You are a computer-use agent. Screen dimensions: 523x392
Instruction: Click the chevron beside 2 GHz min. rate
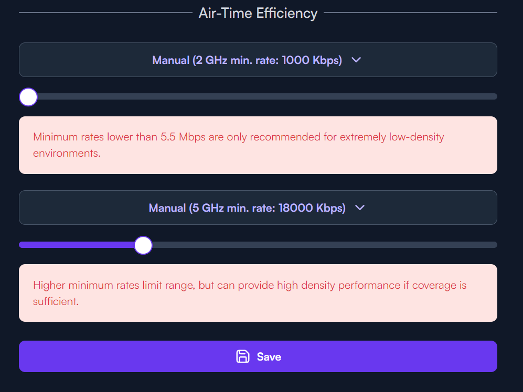[x=356, y=60]
